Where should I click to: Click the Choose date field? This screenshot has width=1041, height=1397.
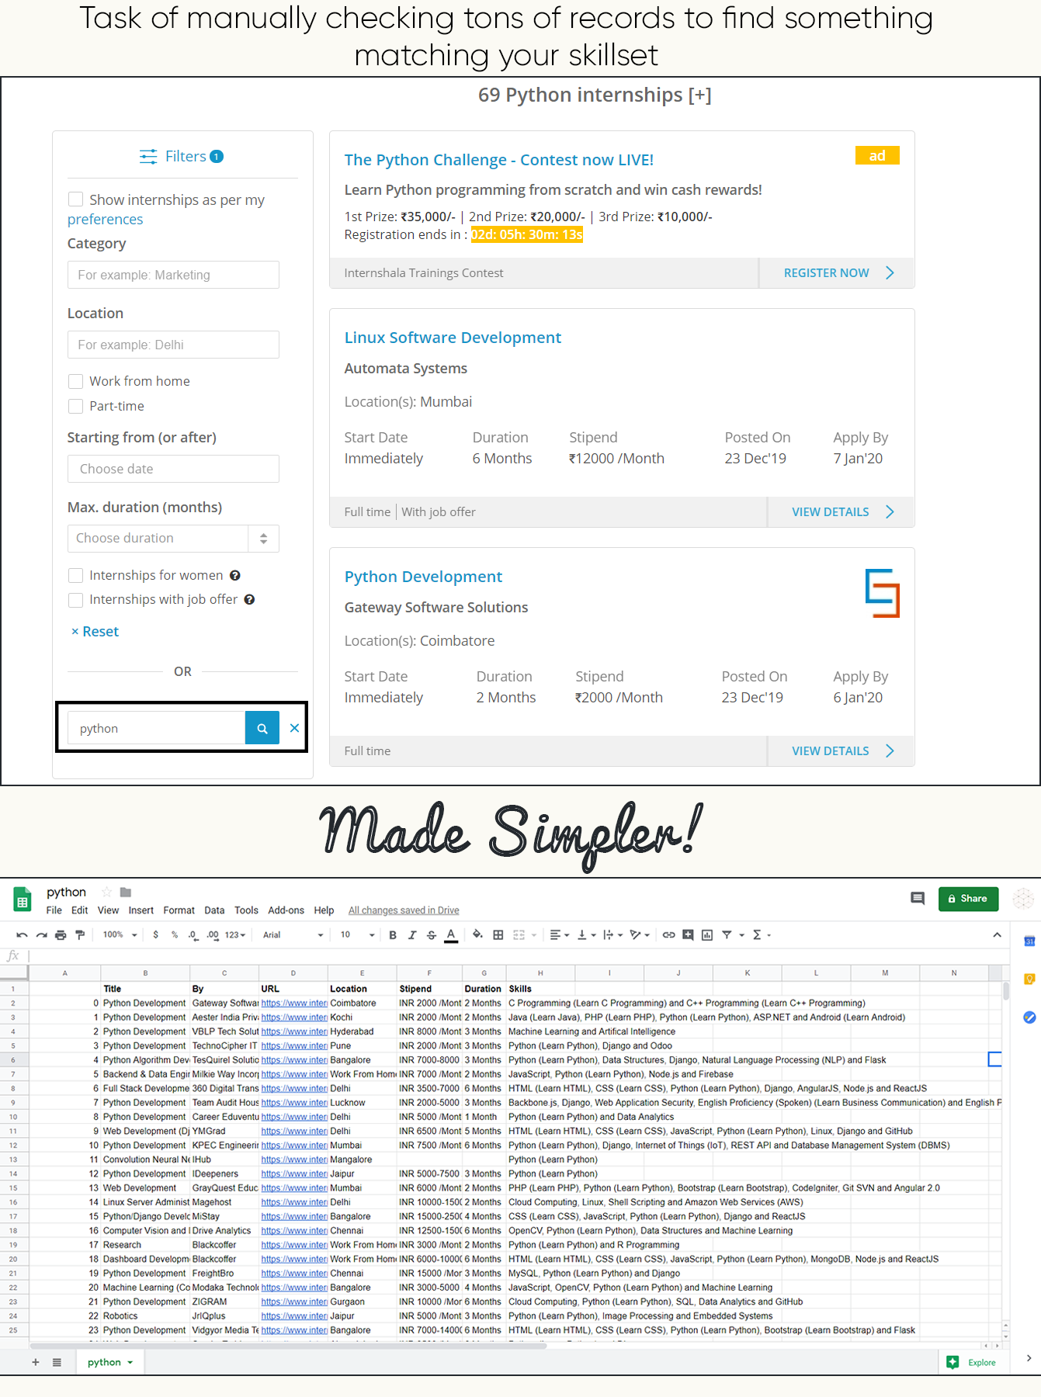pyautogui.click(x=173, y=469)
